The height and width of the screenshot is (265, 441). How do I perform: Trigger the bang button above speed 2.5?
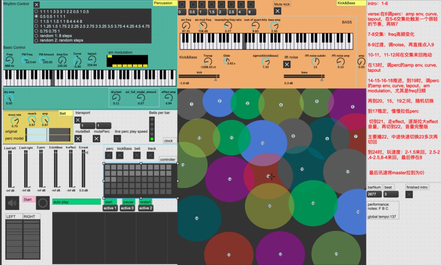231,4
